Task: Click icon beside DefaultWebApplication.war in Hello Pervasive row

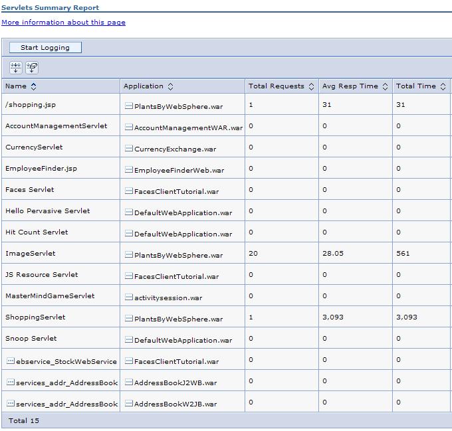Action: pyautogui.click(x=128, y=213)
